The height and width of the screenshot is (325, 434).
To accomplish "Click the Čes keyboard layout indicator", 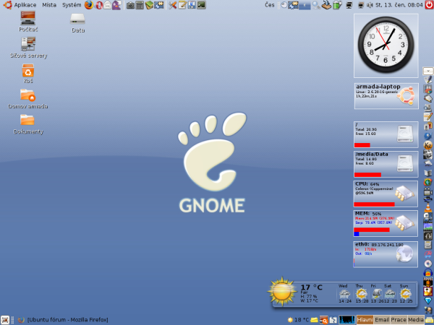I will [270, 5].
